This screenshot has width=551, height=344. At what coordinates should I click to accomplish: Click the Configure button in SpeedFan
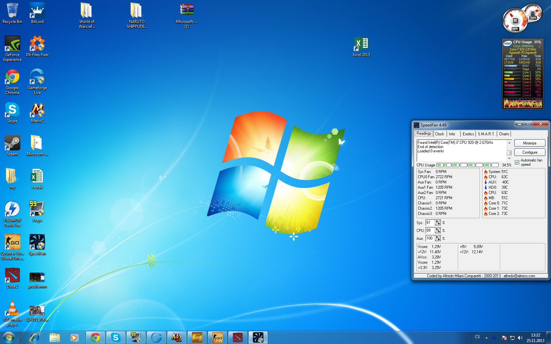[x=530, y=152]
